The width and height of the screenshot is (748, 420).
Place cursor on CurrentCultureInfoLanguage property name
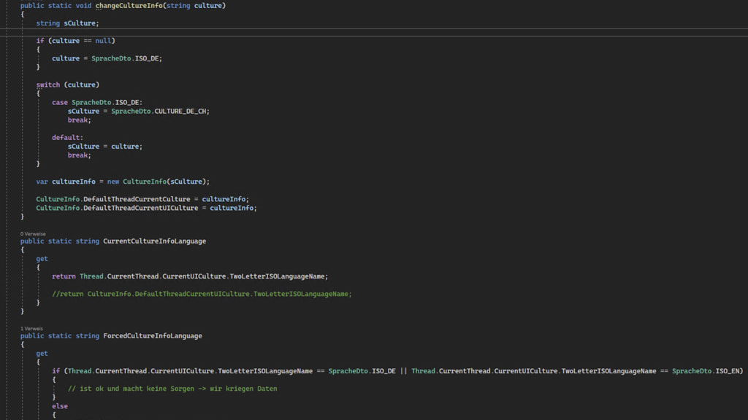point(155,241)
